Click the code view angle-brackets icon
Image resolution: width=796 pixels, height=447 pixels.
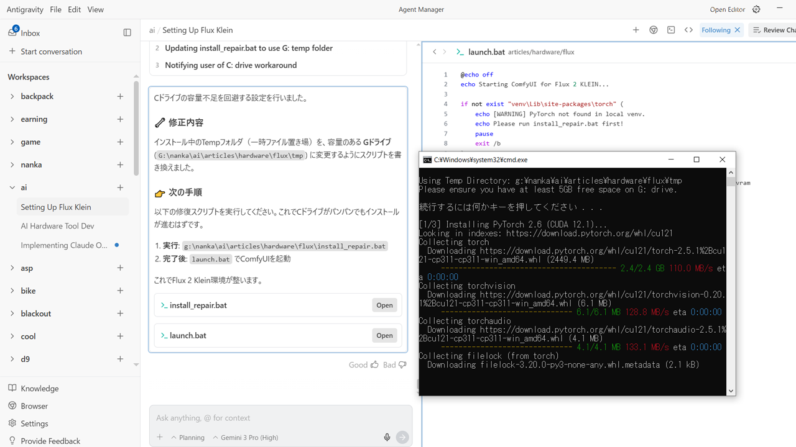tap(688, 30)
